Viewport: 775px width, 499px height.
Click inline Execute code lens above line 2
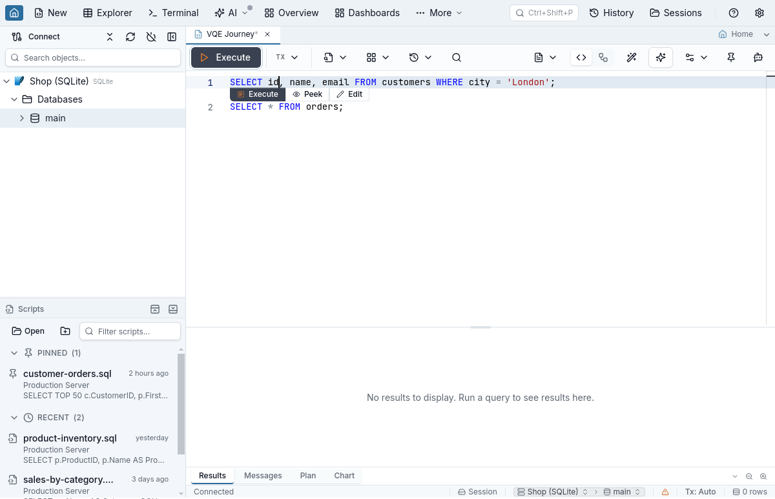point(258,94)
